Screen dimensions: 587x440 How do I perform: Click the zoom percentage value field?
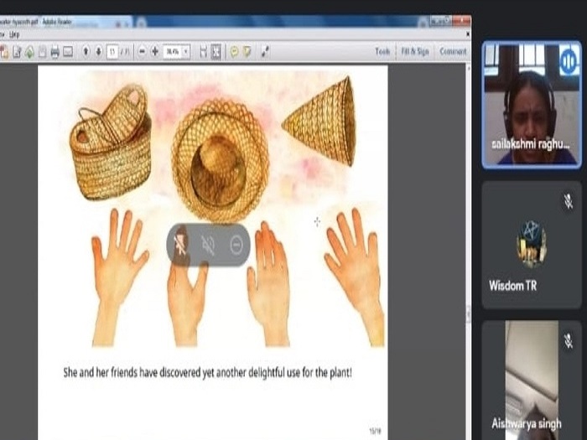click(x=173, y=52)
